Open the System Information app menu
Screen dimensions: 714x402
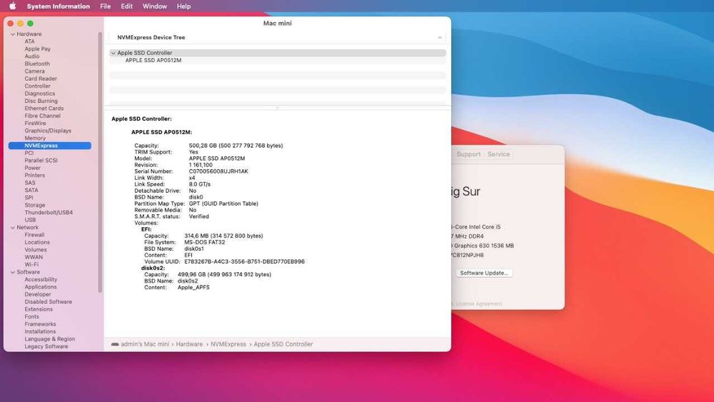59,6
